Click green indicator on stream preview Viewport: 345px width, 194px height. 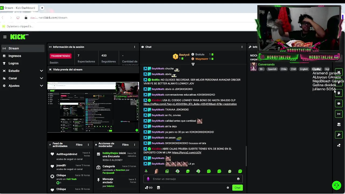[x=137, y=130]
